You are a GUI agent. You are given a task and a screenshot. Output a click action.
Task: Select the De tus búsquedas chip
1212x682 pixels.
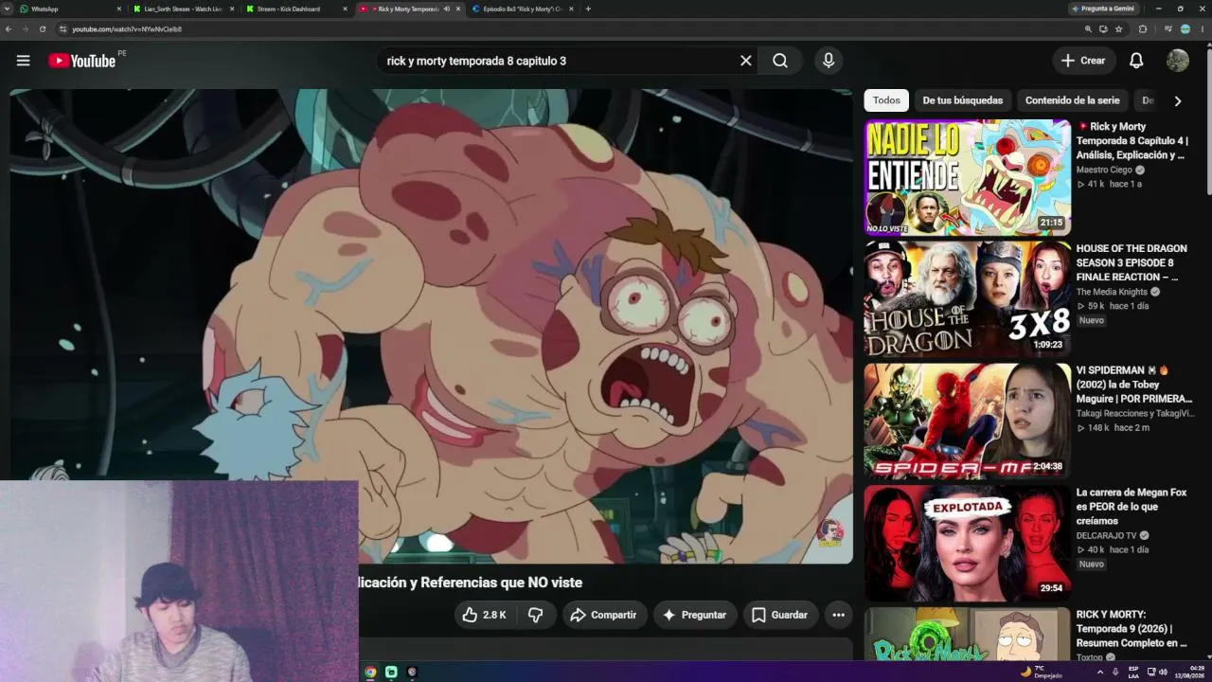[x=962, y=100]
